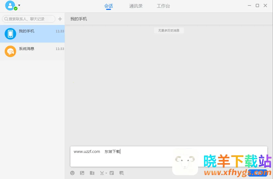Open the chat history search icon
The image size is (273, 179).
pyautogui.click(x=121, y=173)
